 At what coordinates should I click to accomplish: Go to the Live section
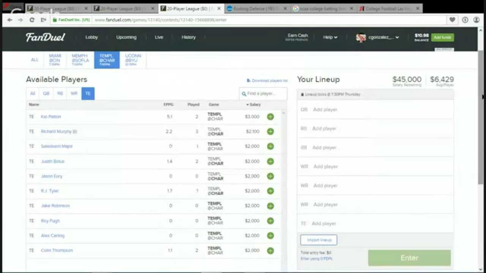(x=159, y=37)
